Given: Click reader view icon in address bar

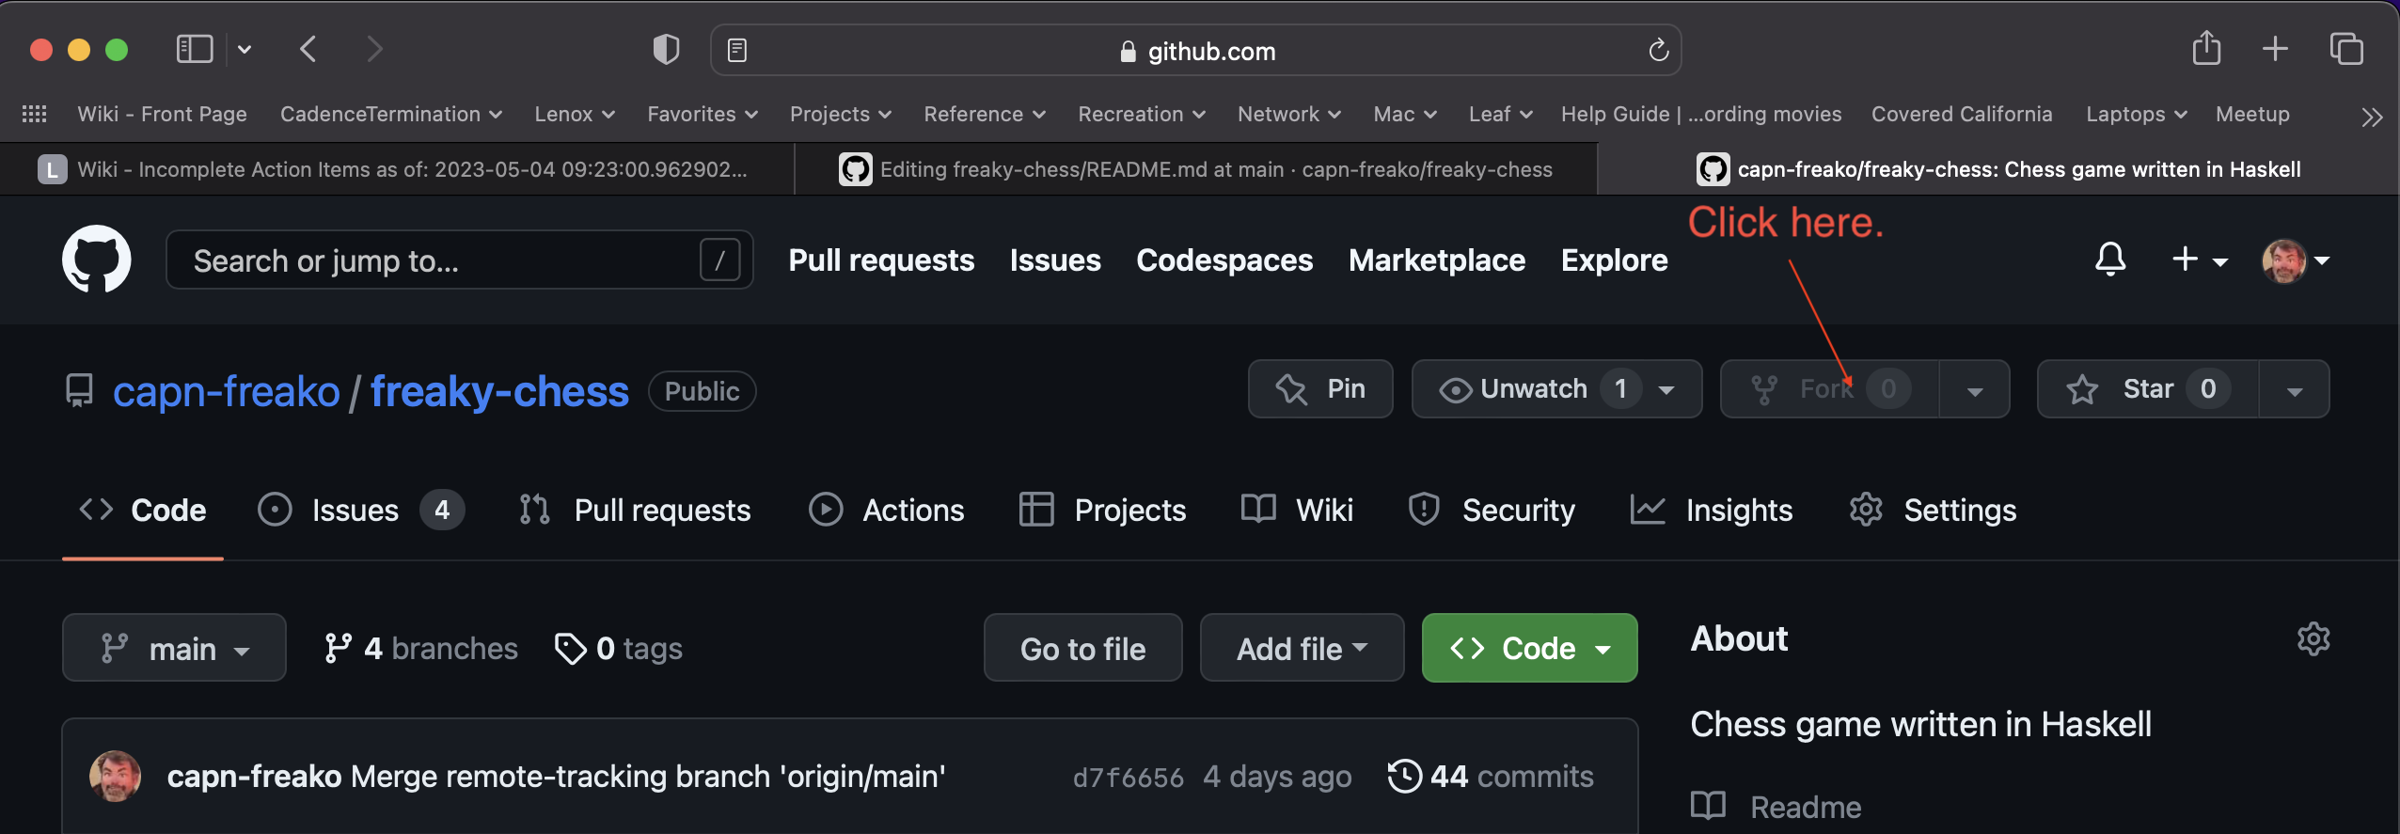Looking at the screenshot, I should click(737, 50).
